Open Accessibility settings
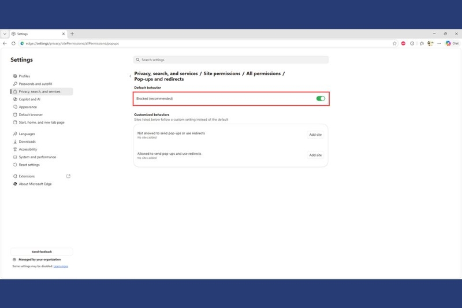Viewport: 462px width, 308px height. tap(28, 150)
